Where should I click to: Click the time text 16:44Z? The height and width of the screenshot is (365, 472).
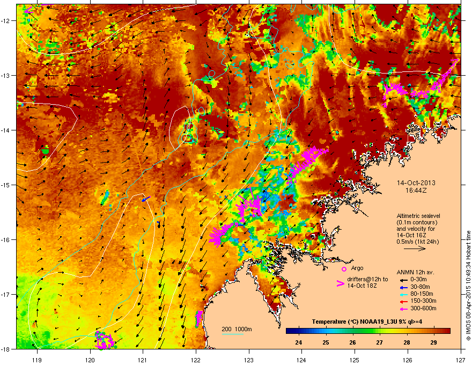(x=416, y=191)
